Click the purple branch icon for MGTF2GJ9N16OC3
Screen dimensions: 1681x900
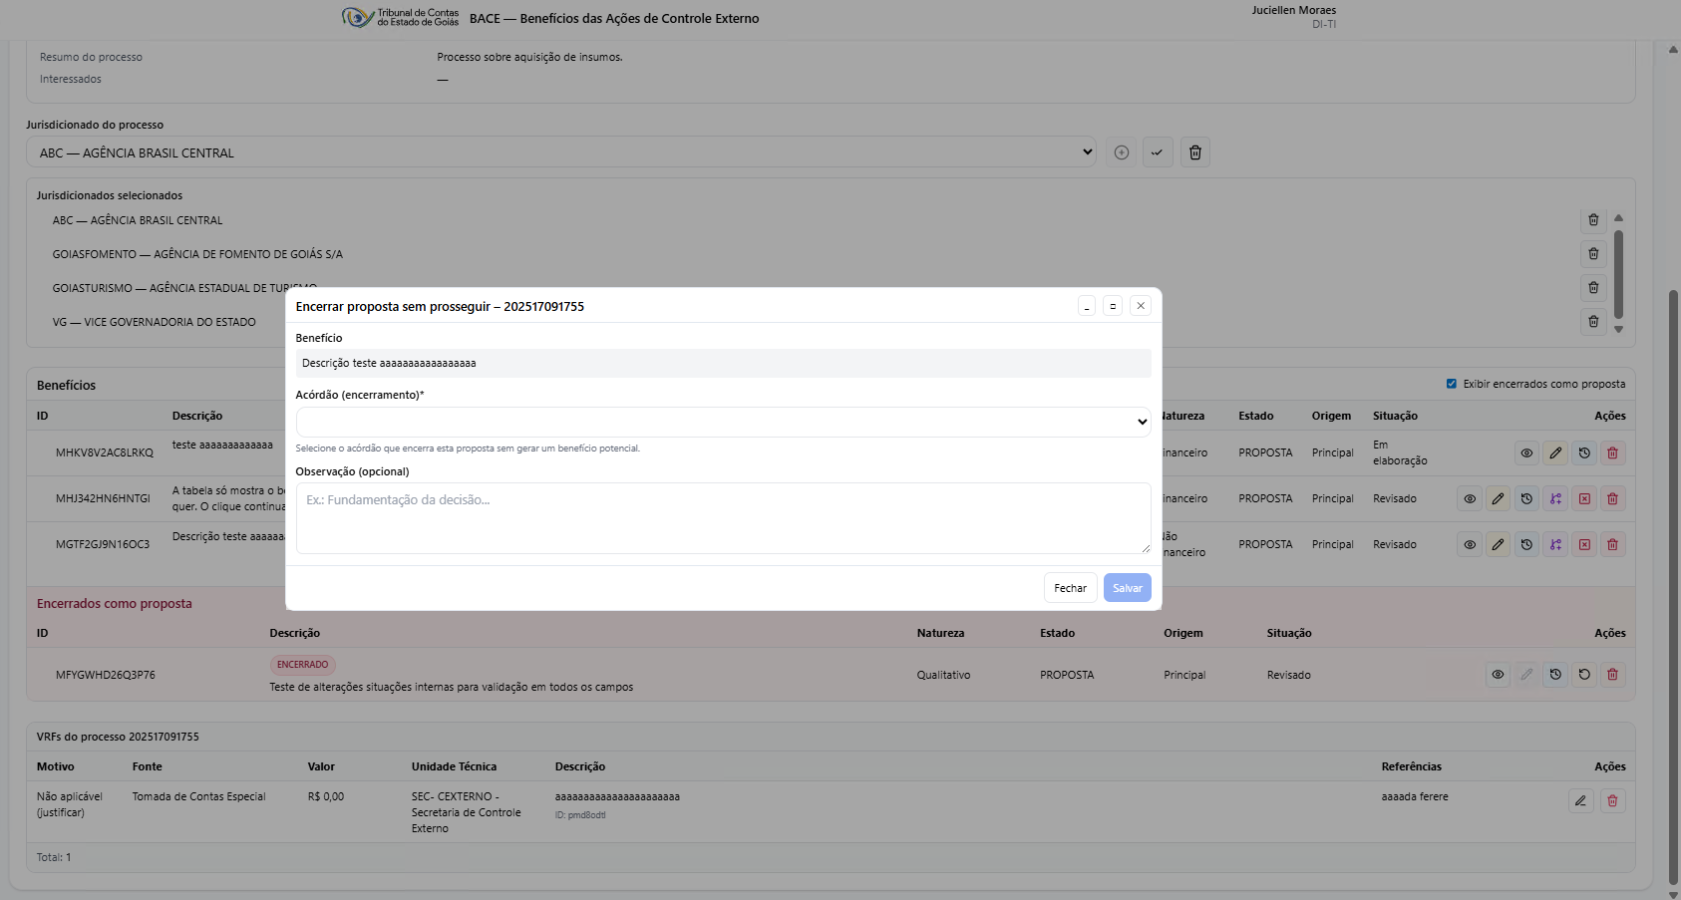pos(1555,545)
